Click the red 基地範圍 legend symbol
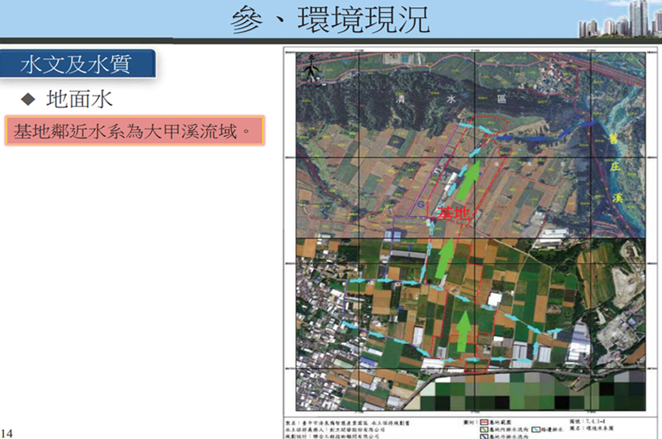This screenshot has height=439, width=662. point(484,420)
